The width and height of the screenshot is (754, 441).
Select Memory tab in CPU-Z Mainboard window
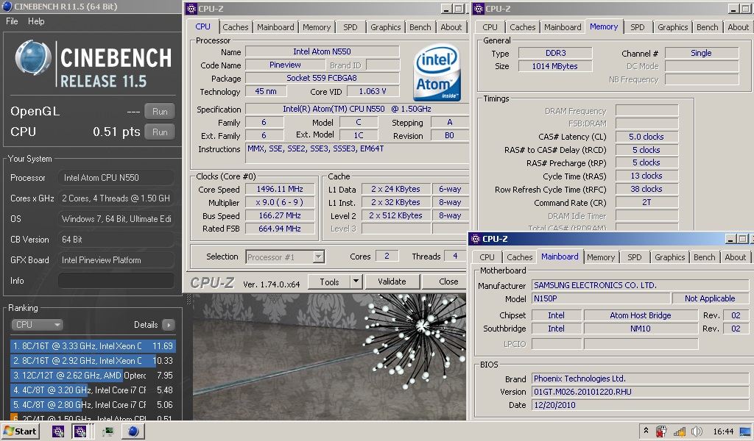tap(601, 257)
